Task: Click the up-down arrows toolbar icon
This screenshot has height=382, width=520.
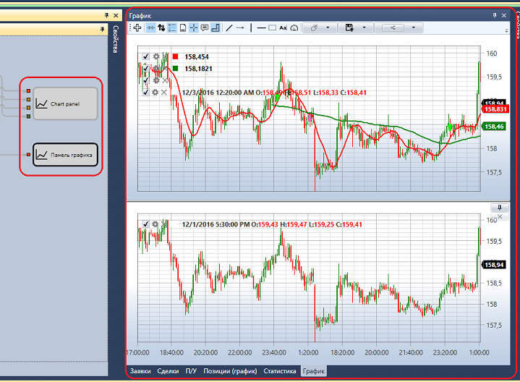Action: point(161,28)
